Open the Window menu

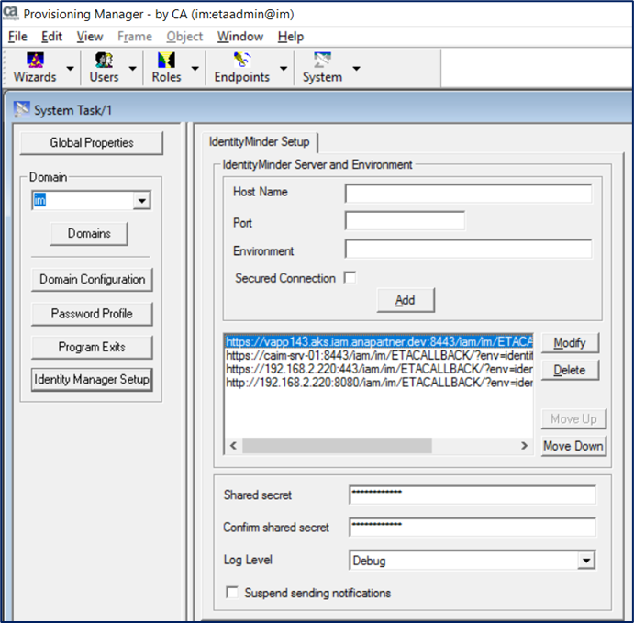point(239,37)
